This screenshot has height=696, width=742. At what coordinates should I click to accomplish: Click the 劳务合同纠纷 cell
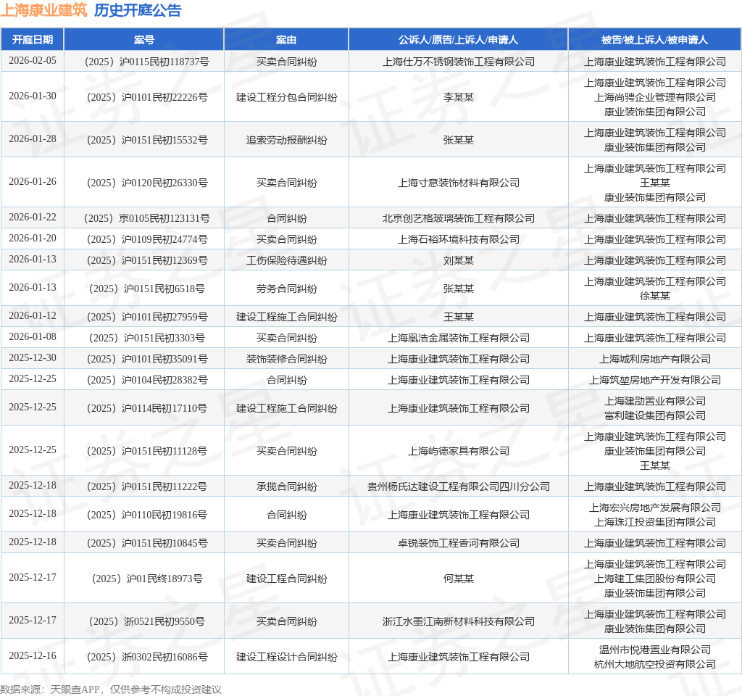[x=286, y=289]
